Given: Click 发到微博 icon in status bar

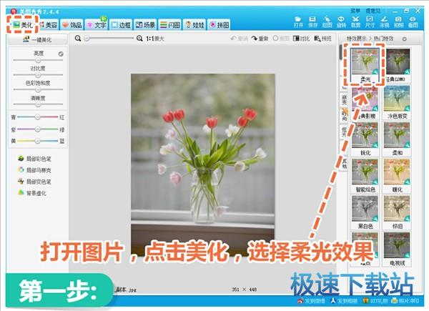Looking at the screenshot, I should 300,301.
